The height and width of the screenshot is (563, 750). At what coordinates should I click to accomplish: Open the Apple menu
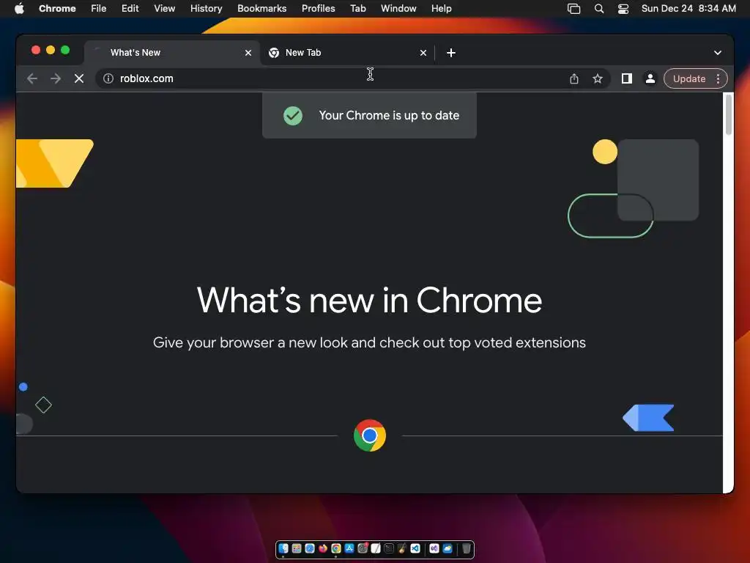pyautogui.click(x=19, y=8)
